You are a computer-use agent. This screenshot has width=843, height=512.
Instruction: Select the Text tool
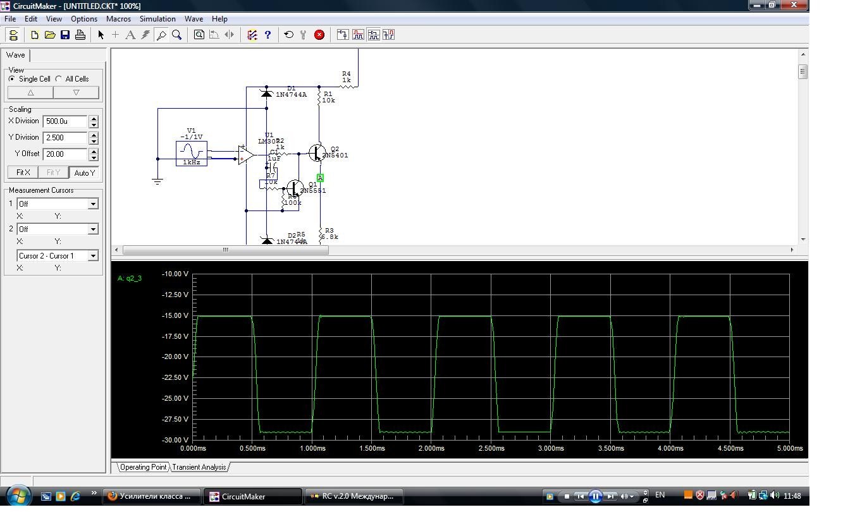point(130,35)
